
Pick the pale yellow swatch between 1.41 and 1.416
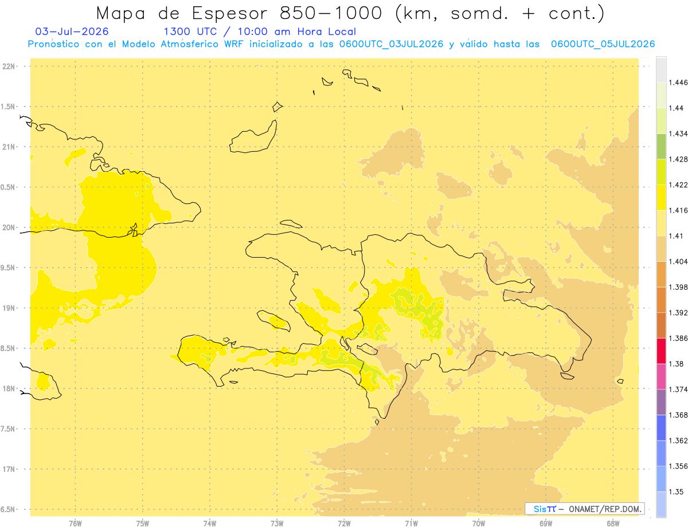tap(661, 223)
